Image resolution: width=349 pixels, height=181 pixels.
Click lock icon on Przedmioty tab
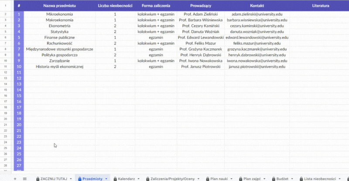pyautogui.click(x=80, y=179)
